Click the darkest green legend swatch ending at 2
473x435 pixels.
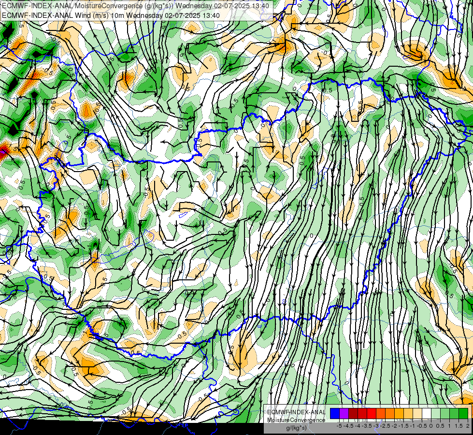pyautogui.click(x=463, y=414)
